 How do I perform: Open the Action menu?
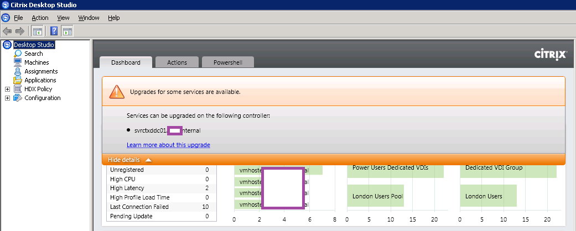[40, 18]
